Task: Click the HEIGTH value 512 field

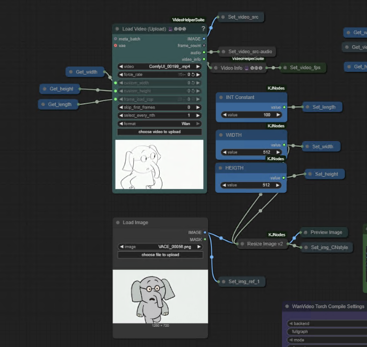Action: pos(251,185)
